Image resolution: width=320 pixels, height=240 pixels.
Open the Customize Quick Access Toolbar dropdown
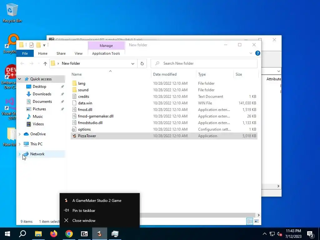tap(44, 45)
